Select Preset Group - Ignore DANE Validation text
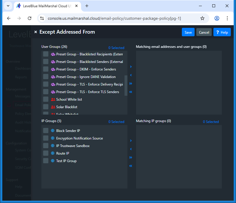Viewport: 236px width, 203px height. [x=86, y=77]
